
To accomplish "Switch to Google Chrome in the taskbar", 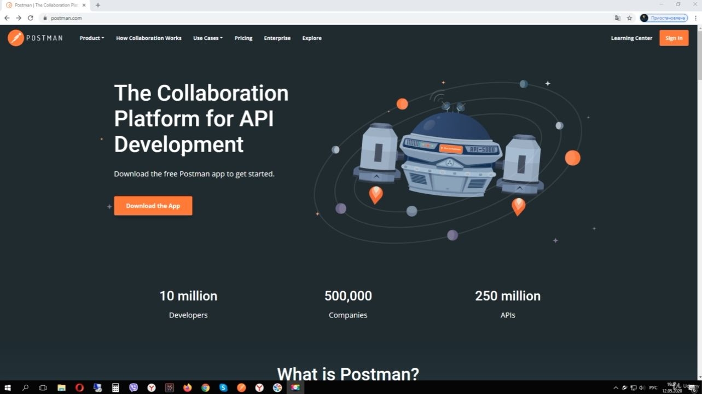I will [205, 387].
